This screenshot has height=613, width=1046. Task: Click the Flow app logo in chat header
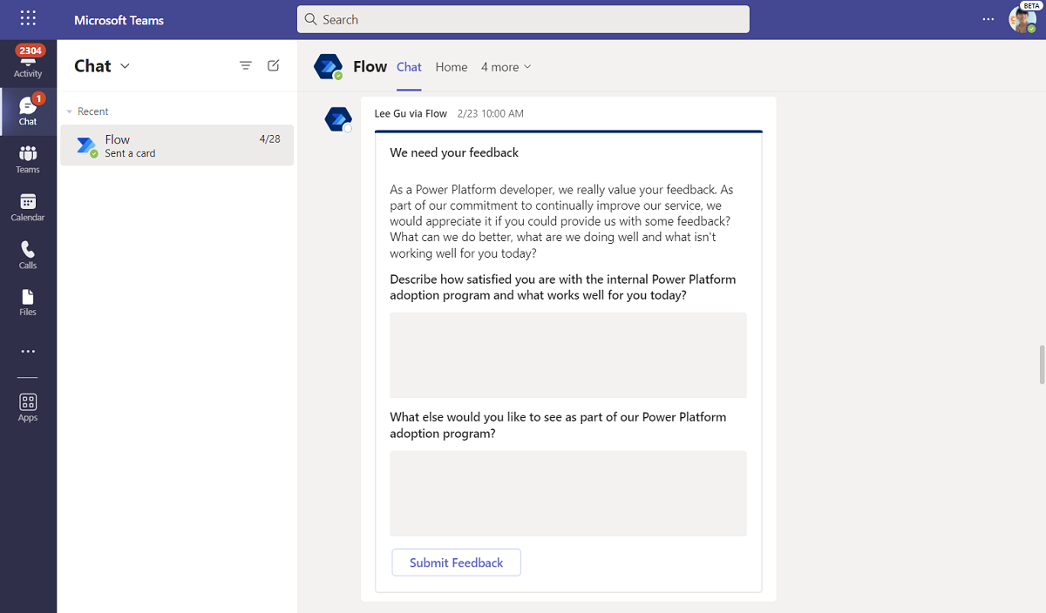[329, 67]
